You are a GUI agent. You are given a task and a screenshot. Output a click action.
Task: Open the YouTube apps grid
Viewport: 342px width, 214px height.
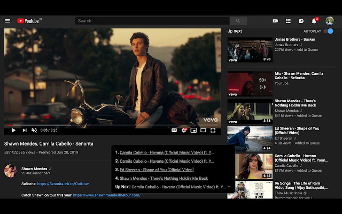pyautogui.click(x=288, y=21)
